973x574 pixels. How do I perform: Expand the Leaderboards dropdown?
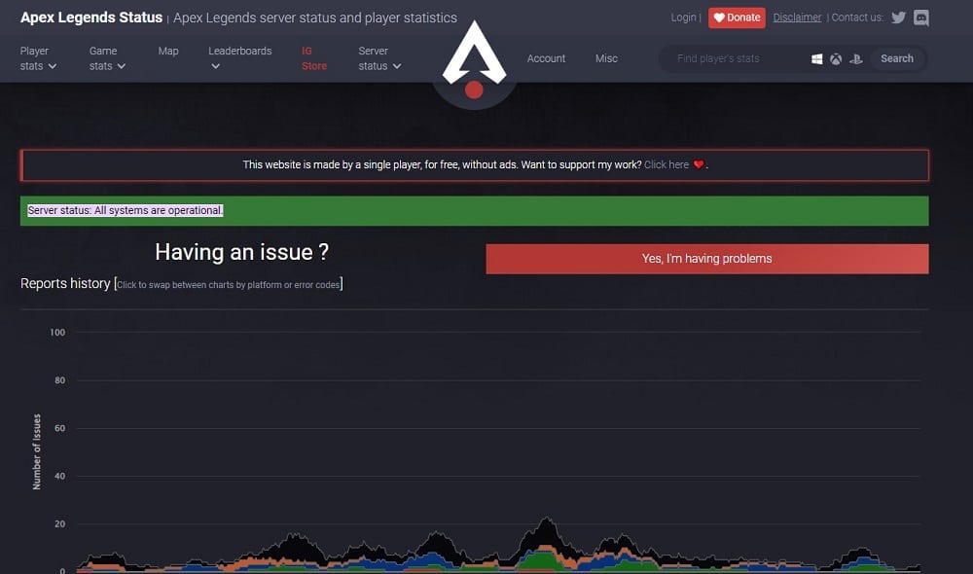point(240,58)
